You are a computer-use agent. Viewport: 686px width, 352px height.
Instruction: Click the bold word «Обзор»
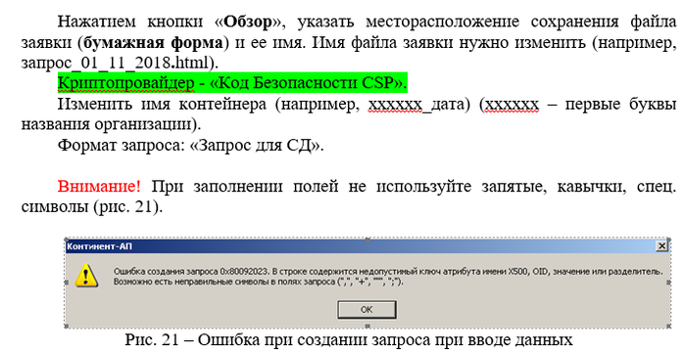[x=248, y=22]
